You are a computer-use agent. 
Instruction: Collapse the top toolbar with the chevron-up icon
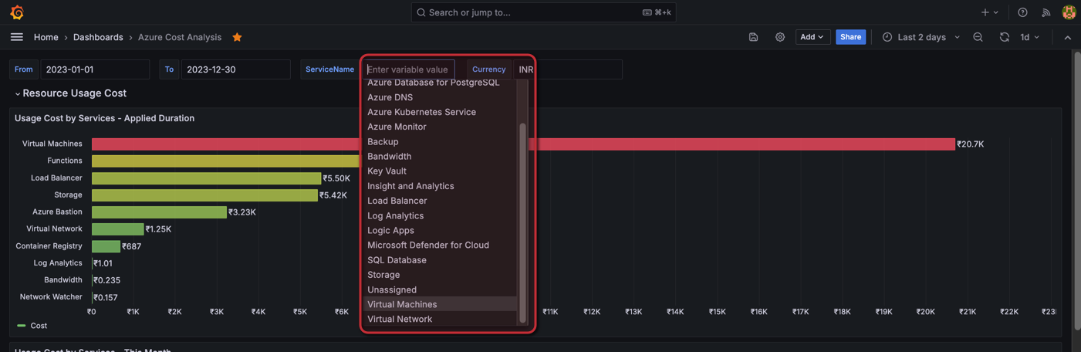[x=1067, y=37]
